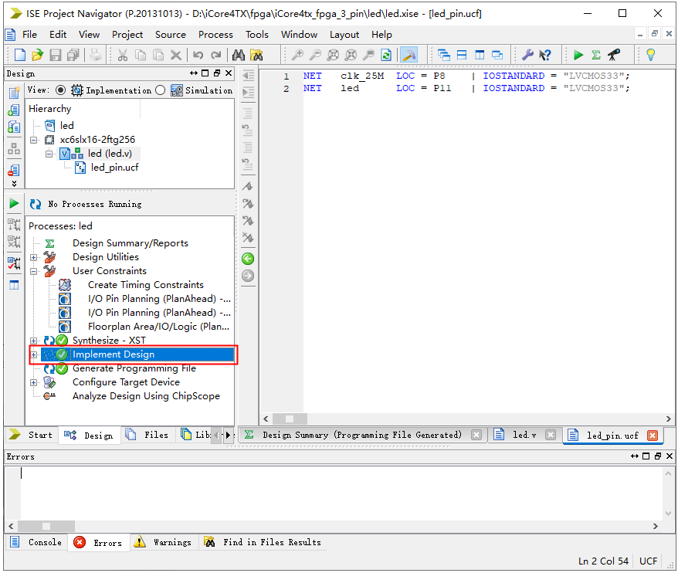This screenshot has width=678, height=573.
Task: Click the New file toolbar icon
Action: coord(20,55)
